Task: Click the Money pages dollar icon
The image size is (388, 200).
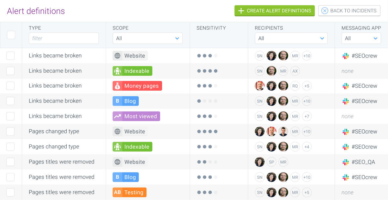Action: (118, 86)
